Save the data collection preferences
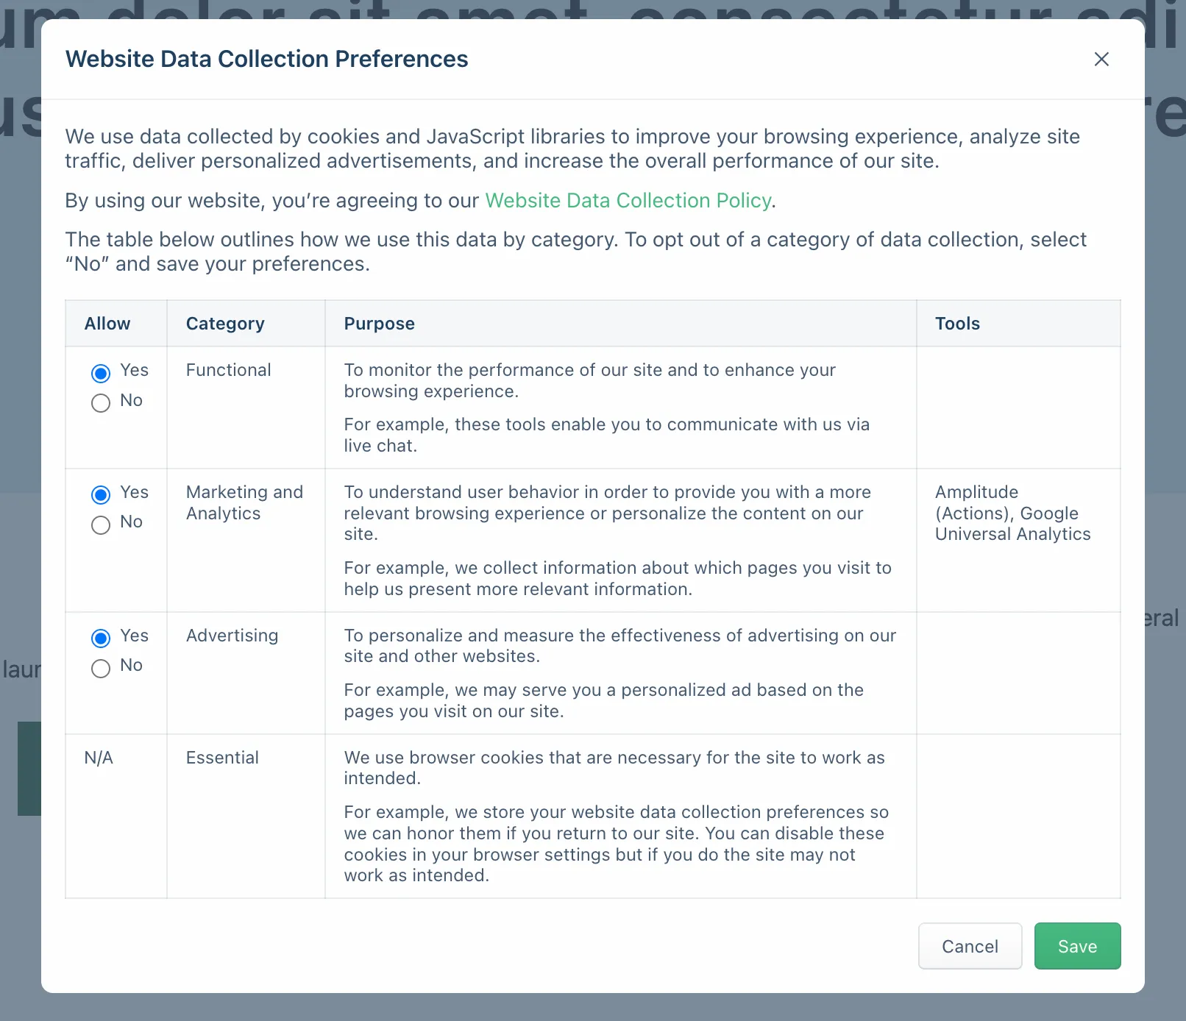 1077,946
